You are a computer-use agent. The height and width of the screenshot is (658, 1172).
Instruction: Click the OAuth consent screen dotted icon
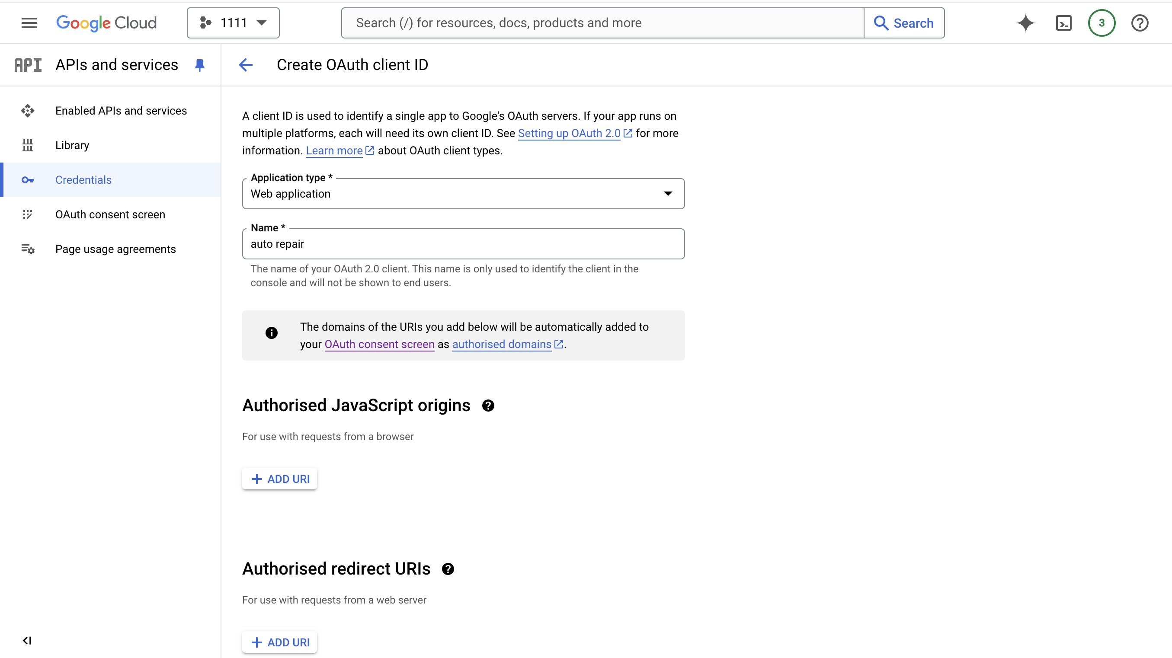(x=28, y=214)
